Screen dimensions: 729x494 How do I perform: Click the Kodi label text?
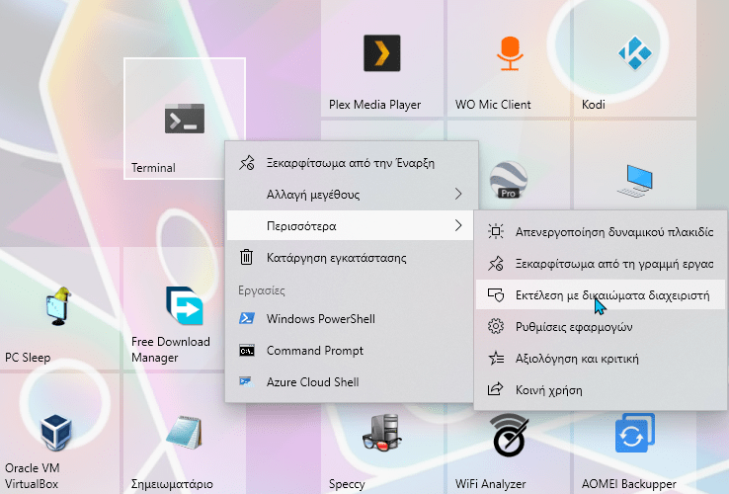click(594, 104)
